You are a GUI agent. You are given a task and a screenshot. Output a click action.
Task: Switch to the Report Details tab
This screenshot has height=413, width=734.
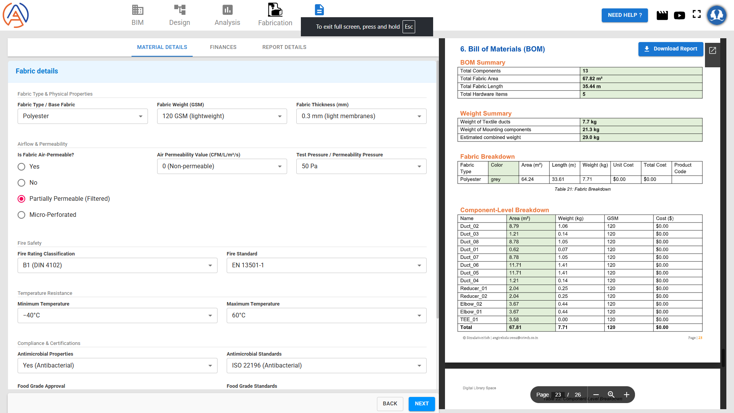tap(284, 47)
